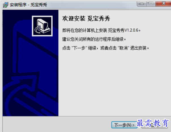Click the empty gray area of welcome page
The height and width of the screenshot is (132, 171).
tap(114, 83)
